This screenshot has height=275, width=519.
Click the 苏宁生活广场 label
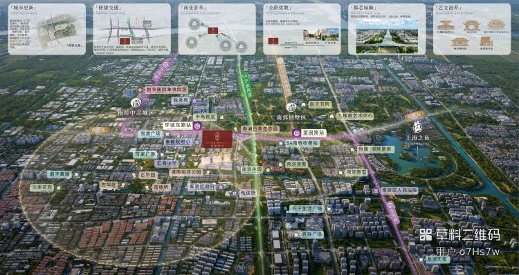tap(306, 209)
